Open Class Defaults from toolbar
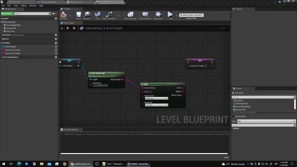 (x=145, y=15)
